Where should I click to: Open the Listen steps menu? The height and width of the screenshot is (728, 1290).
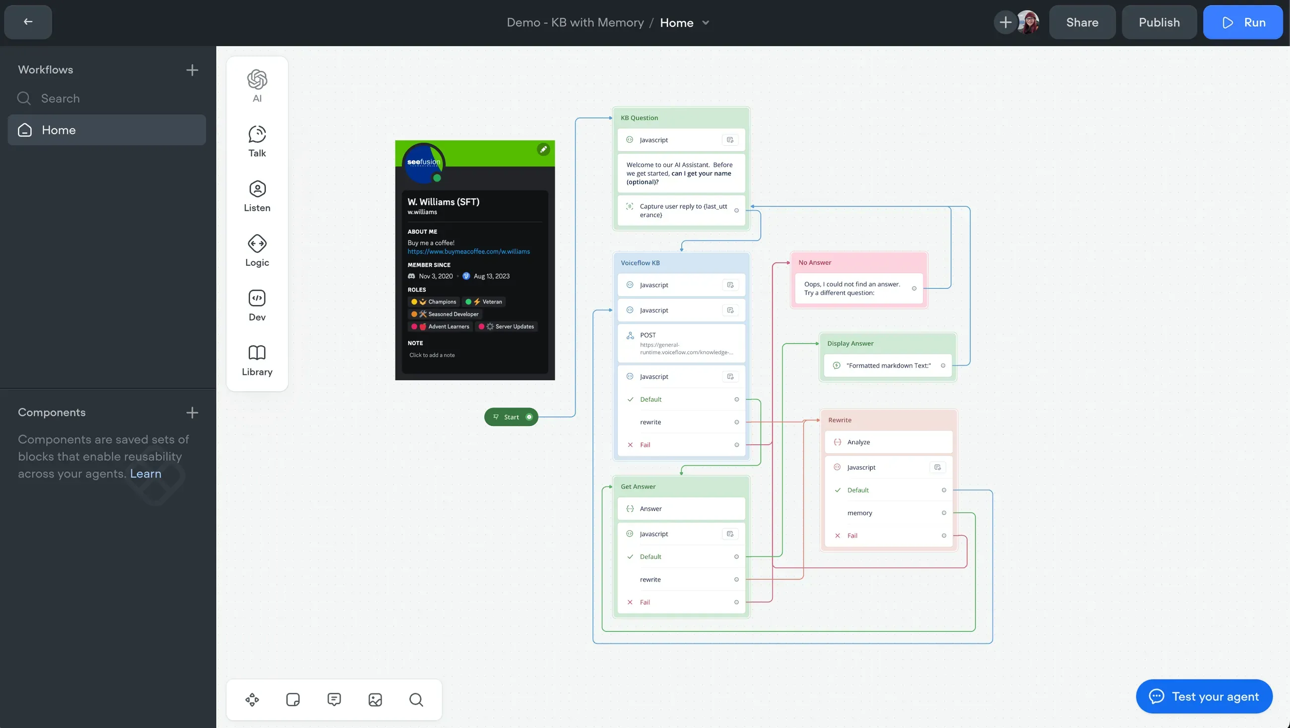257,196
